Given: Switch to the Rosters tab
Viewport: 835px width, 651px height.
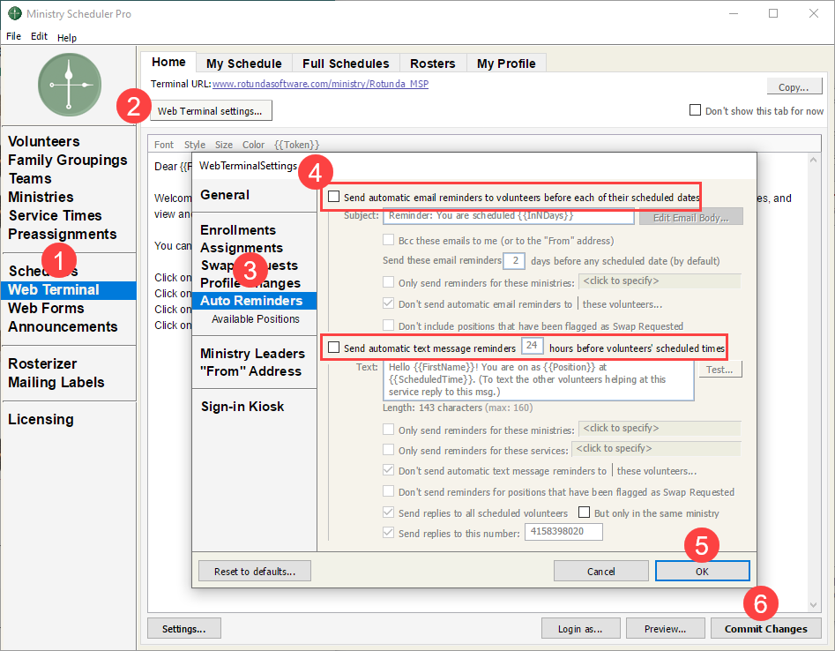Looking at the screenshot, I should 432,64.
